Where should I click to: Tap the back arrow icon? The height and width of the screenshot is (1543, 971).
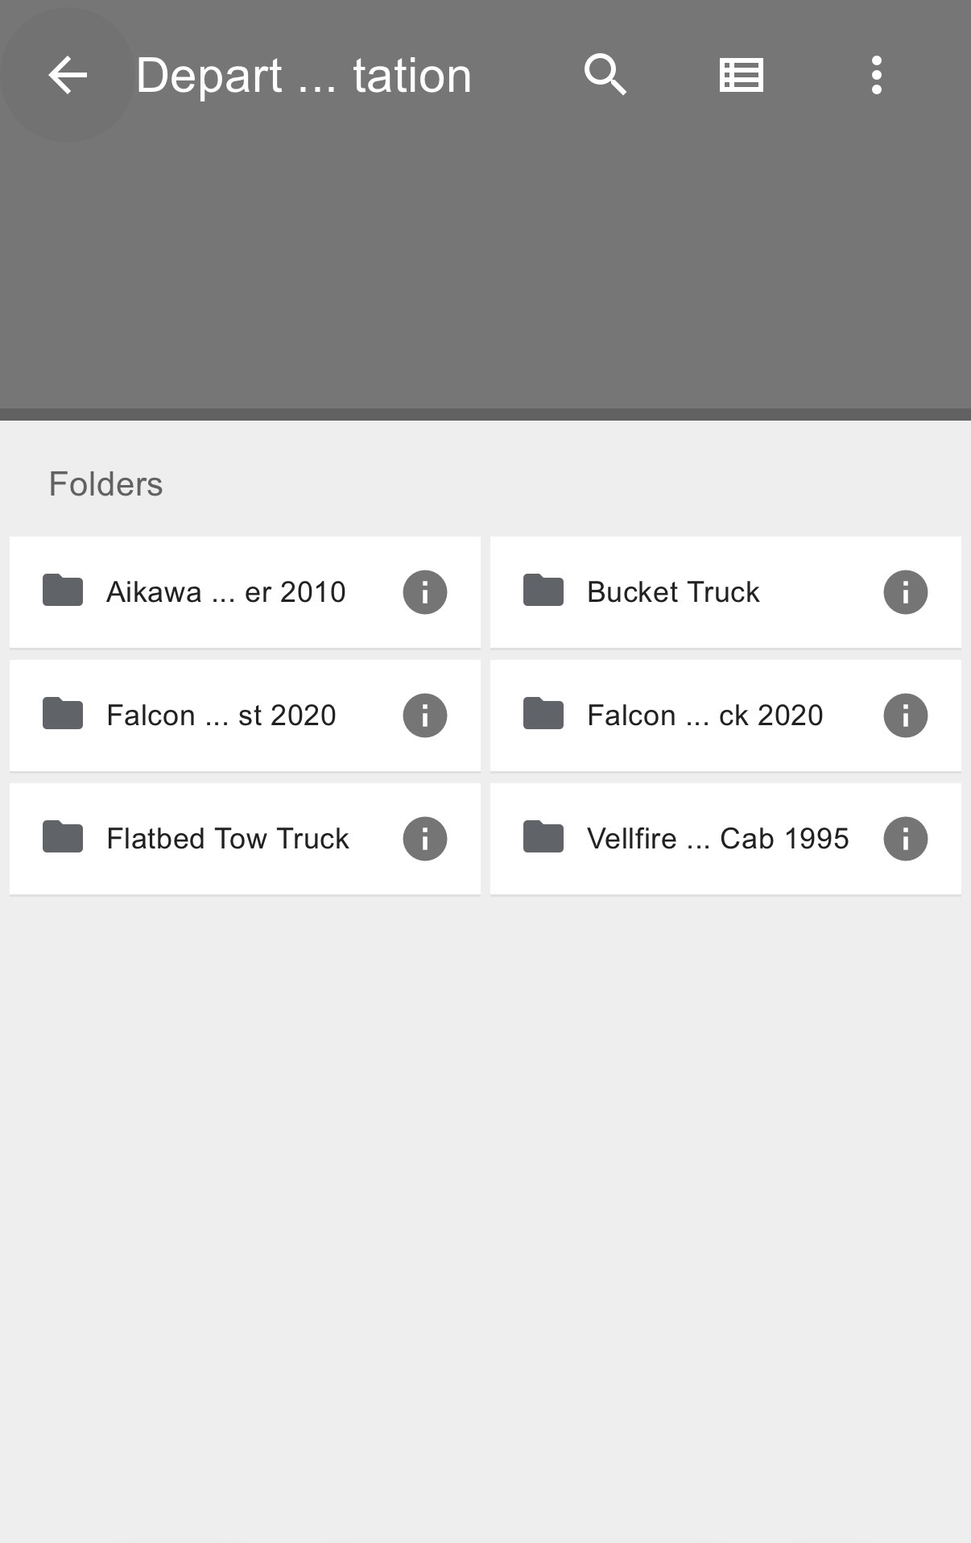68,76
